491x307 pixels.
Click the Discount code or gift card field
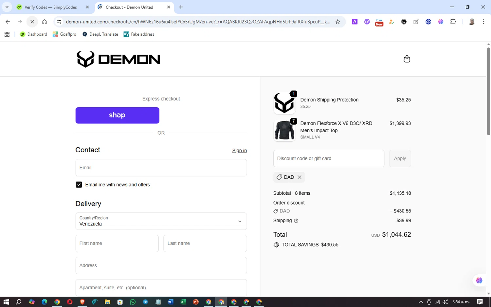[x=329, y=158]
